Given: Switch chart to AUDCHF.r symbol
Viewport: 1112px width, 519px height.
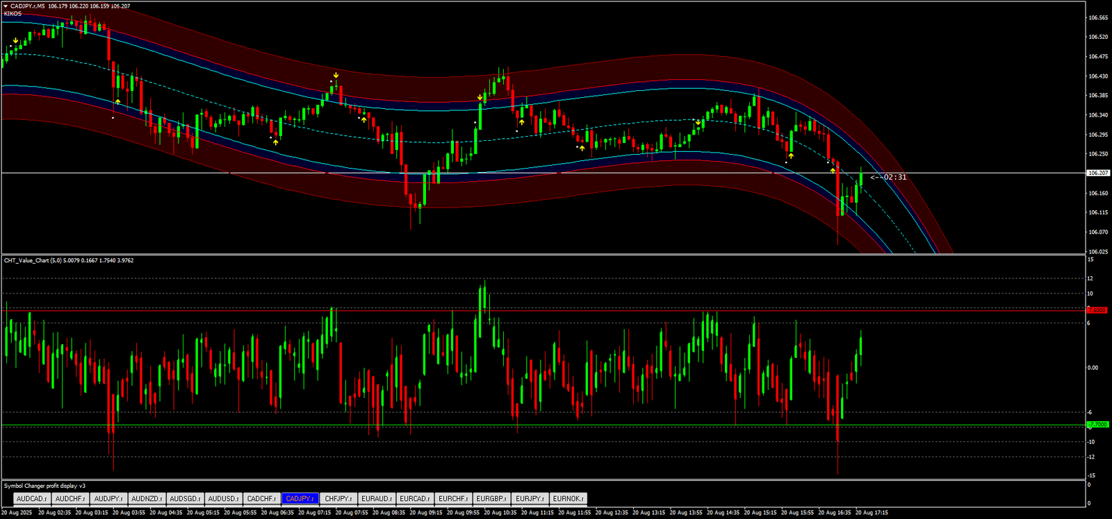Looking at the screenshot, I should click(x=70, y=499).
